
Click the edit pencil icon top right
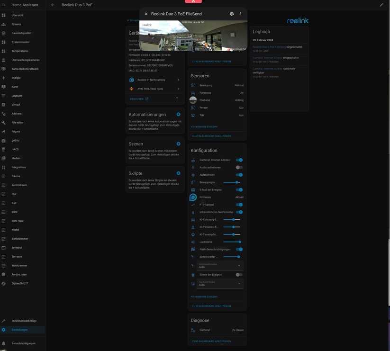click(381, 5)
